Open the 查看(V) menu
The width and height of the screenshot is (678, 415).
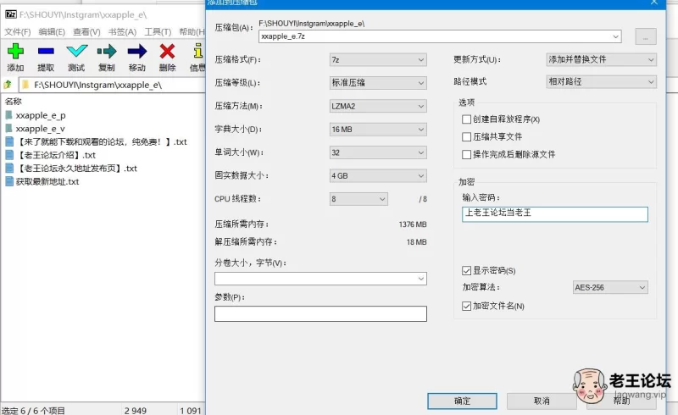point(86,32)
